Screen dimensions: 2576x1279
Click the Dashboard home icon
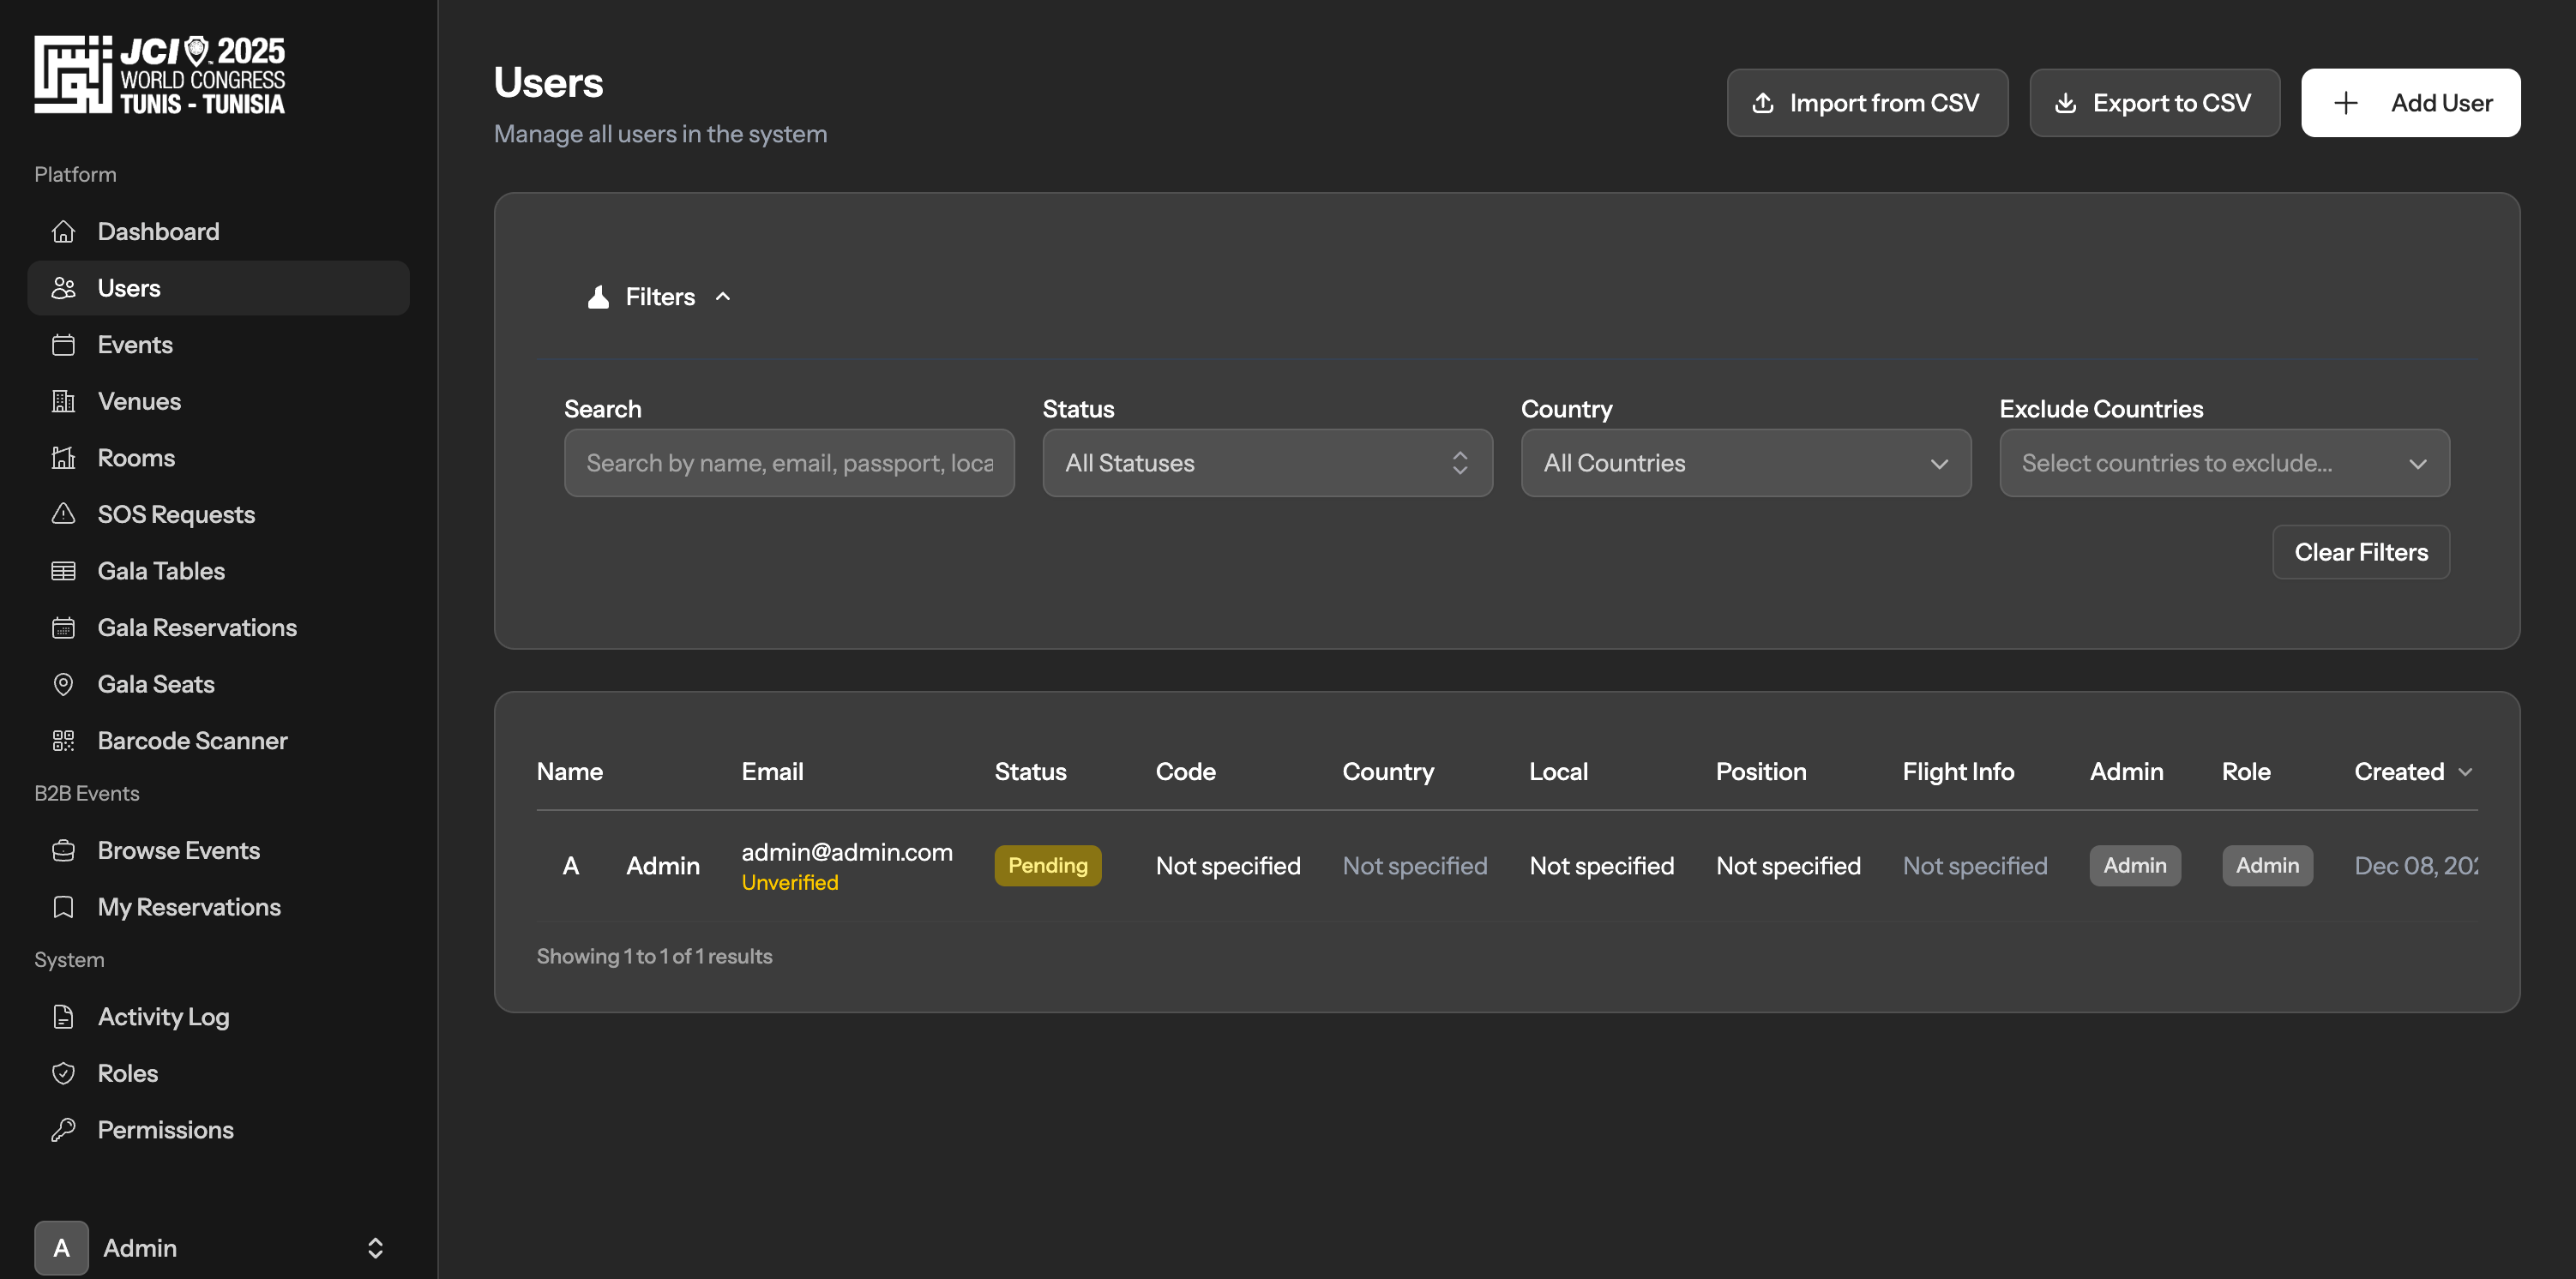click(x=63, y=231)
